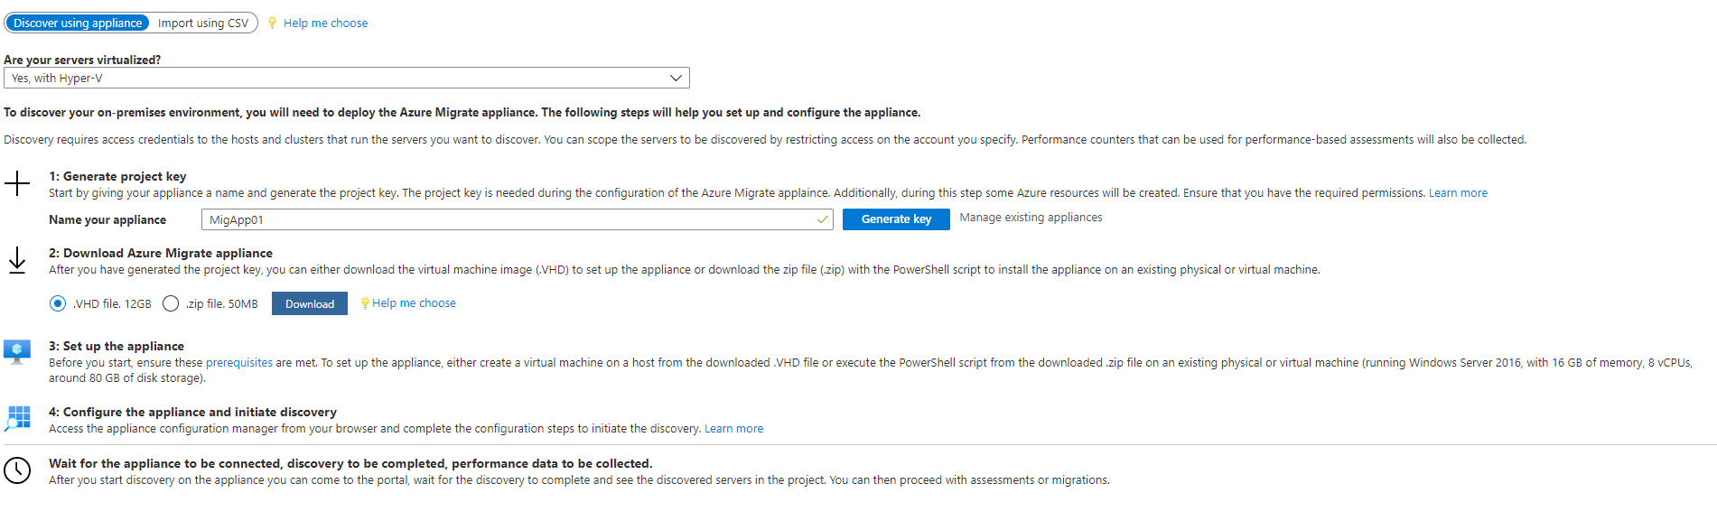This screenshot has height=521, width=1717.
Task: Click the lightbulb icon right of the Download button
Action: (365, 303)
